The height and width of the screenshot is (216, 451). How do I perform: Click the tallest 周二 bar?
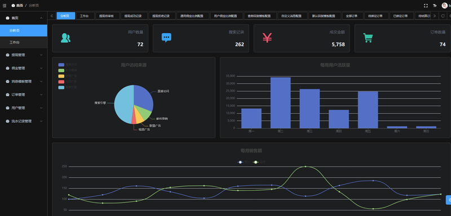click(280, 103)
